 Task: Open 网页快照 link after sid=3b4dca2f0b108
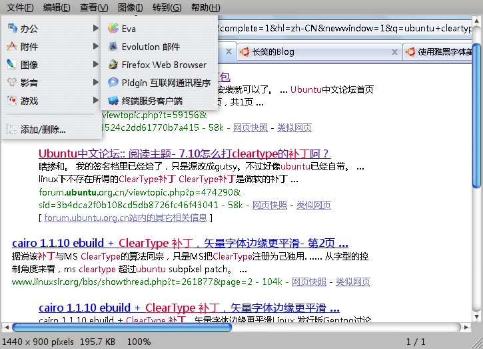(x=270, y=205)
